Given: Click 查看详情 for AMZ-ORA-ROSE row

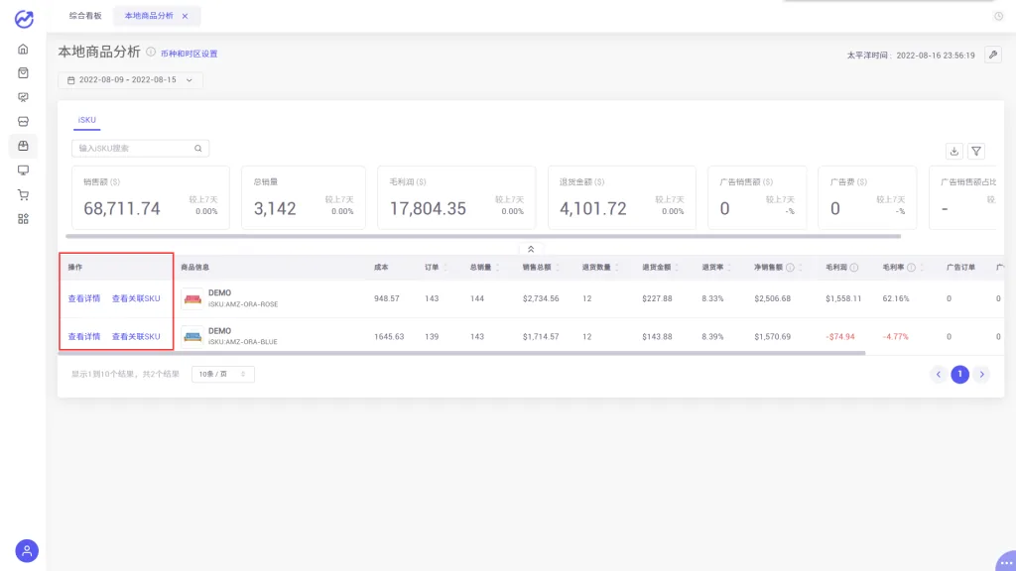Looking at the screenshot, I should point(84,298).
